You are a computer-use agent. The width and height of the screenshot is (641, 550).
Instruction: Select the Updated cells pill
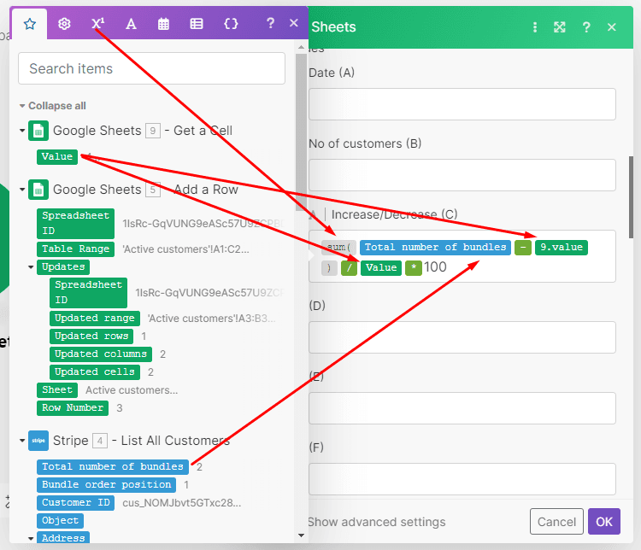[x=94, y=372]
